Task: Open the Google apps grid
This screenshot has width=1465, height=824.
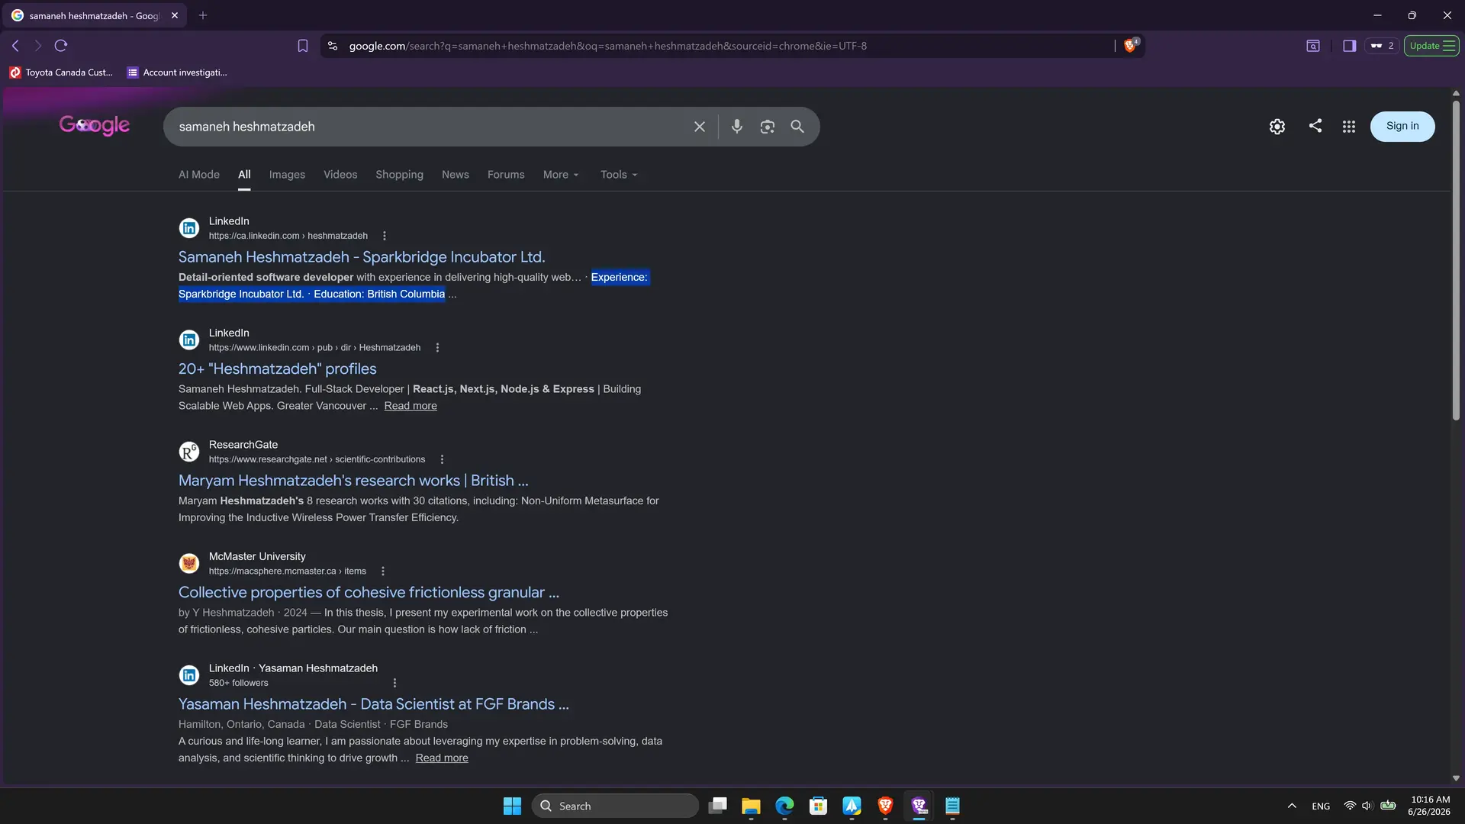Action: point(1349,127)
